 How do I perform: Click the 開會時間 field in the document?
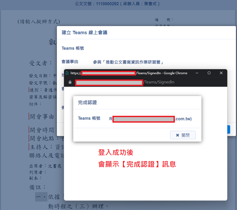[42, 130]
